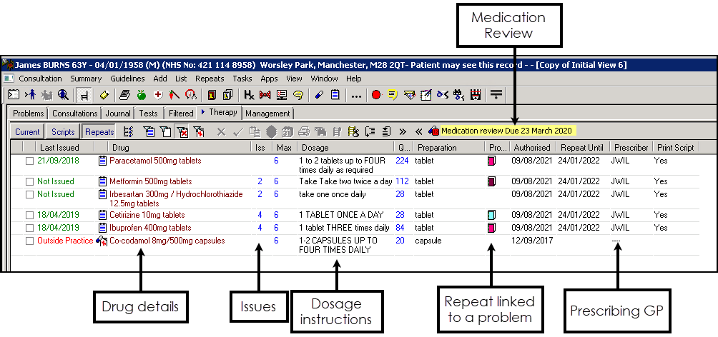The width and height of the screenshot is (718, 337).
Task: Collapse toolbar with the << chevron
Action: [418, 131]
